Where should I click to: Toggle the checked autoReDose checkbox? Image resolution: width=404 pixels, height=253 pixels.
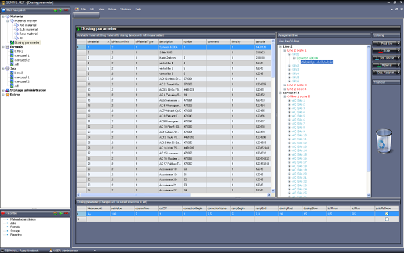point(387,214)
